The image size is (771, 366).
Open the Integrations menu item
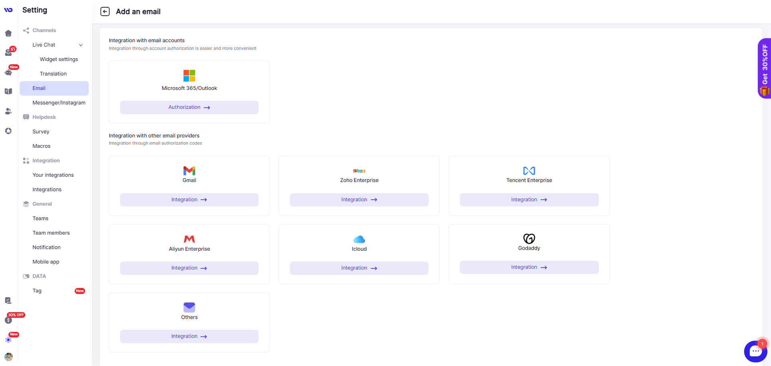(47, 190)
